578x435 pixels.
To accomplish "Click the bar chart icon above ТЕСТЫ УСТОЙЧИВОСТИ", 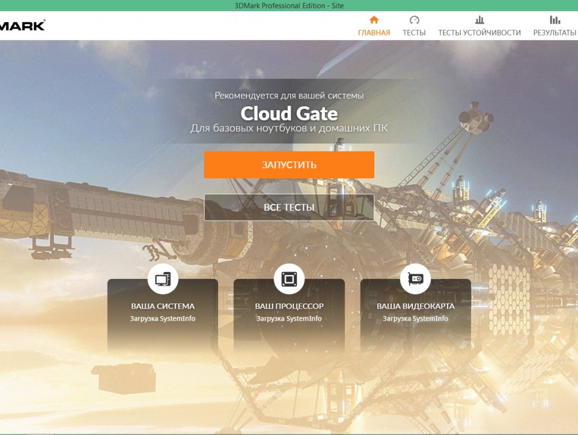I will click(479, 19).
